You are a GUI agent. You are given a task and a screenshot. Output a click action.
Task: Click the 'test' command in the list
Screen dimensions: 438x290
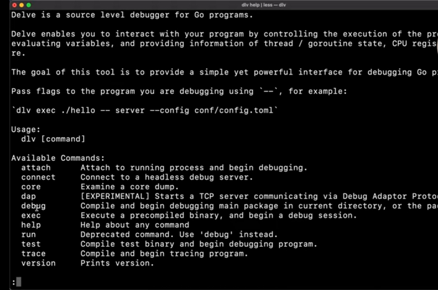click(x=31, y=244)
